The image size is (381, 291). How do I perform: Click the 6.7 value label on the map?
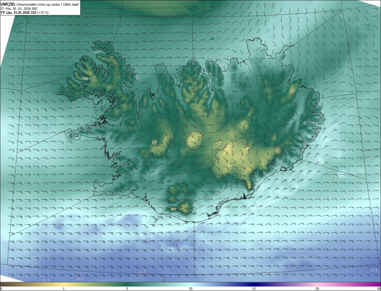98,52
